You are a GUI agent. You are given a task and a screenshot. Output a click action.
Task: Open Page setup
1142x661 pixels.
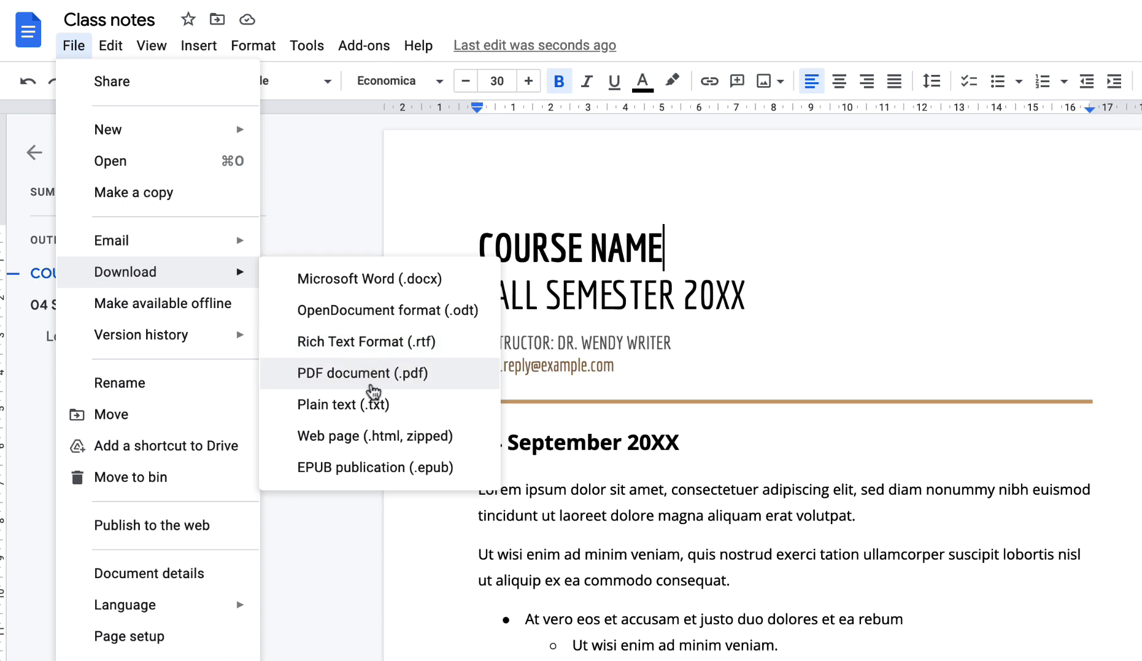click(158, 636)
